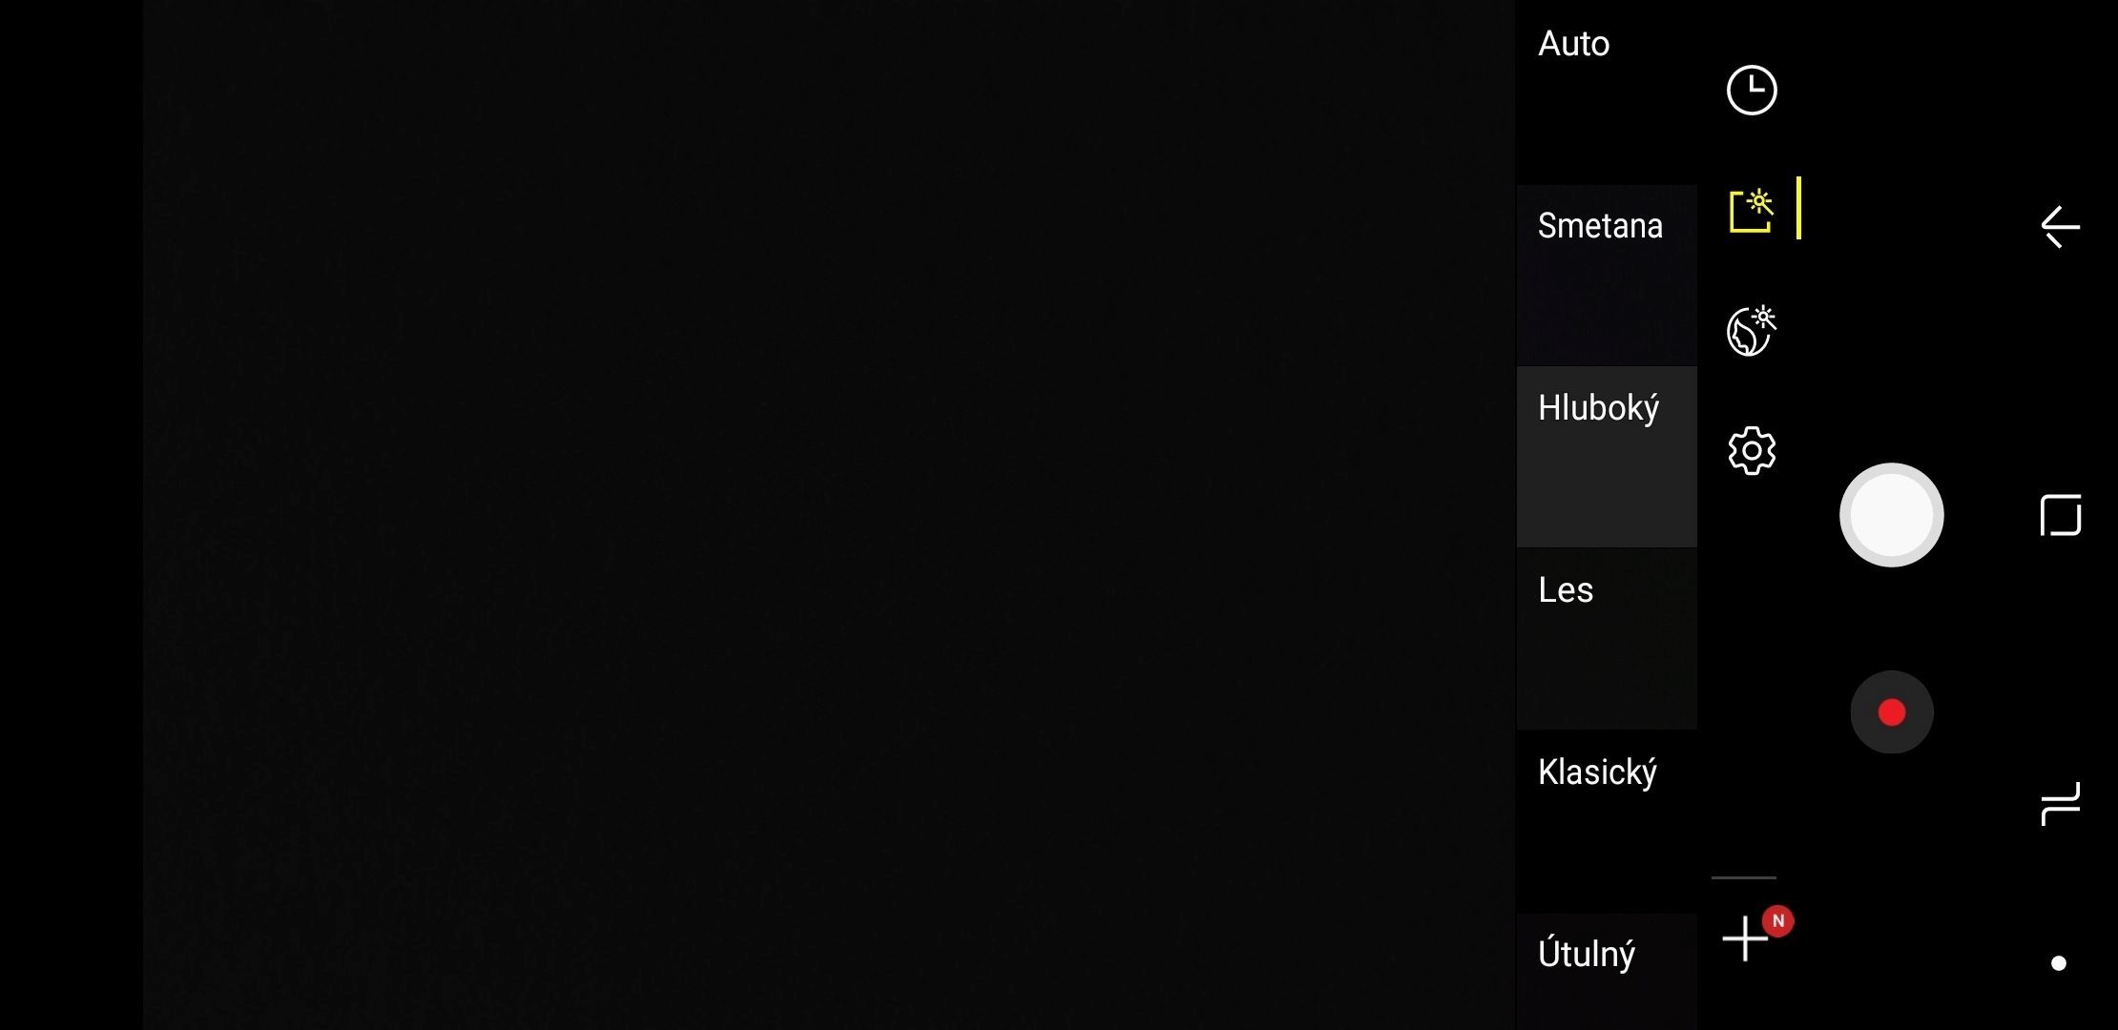Open the beauty face effects icon

[x=1752, y=331]
